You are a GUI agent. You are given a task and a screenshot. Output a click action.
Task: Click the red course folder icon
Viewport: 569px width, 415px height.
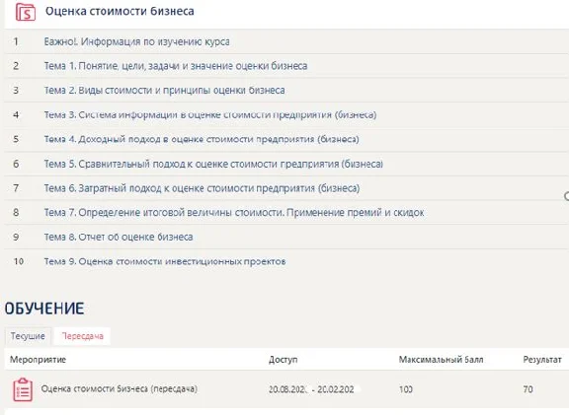point(26,12)
